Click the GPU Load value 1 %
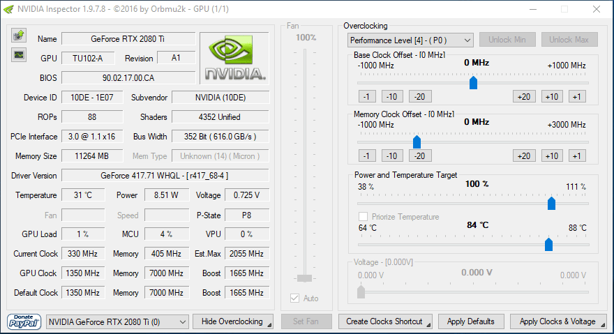The width and height of the screenshot is (614, 334). click(83, 234)
